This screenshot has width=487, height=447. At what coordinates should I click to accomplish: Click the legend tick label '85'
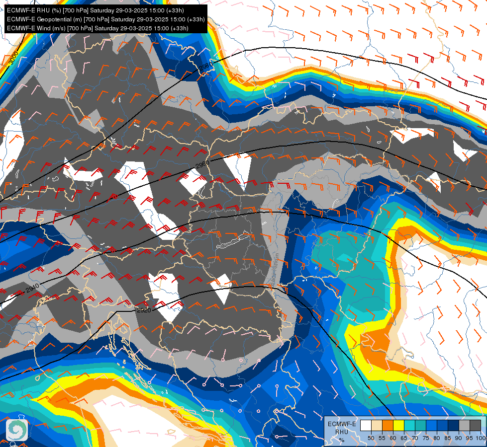[448, 438]
